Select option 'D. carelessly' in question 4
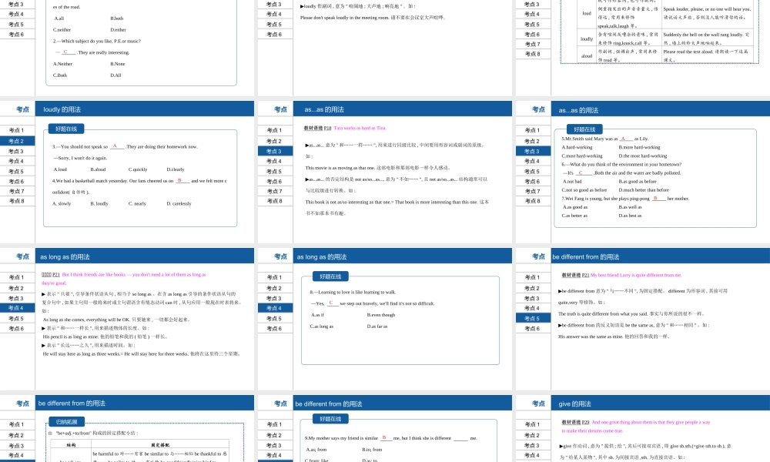This screenshot has height=462, width=770. tap(179, 203)
